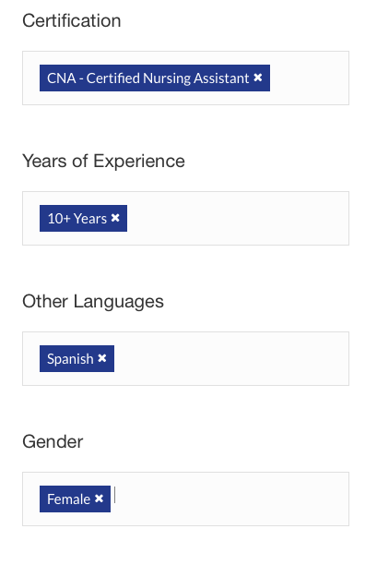This screenshot has width=389, height=577.
Task: Select the 10+ Years tag label
Action: (77, 219)
